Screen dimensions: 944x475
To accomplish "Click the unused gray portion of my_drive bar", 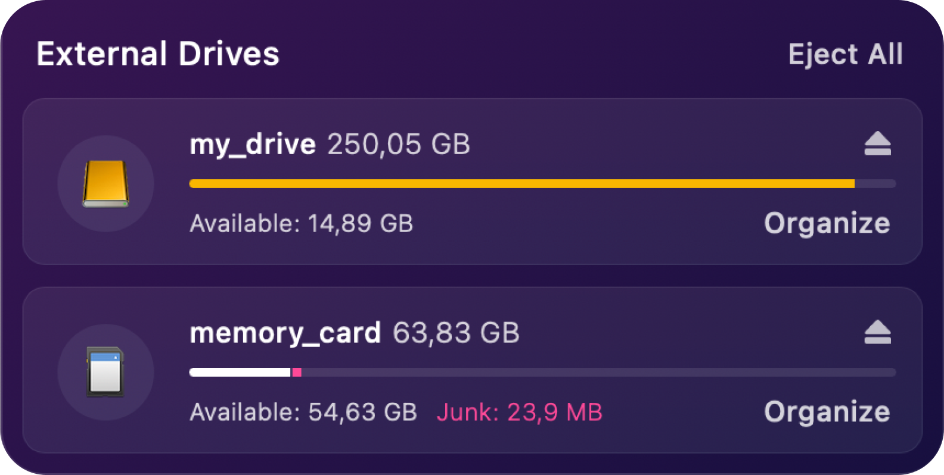I will [875, 184].
